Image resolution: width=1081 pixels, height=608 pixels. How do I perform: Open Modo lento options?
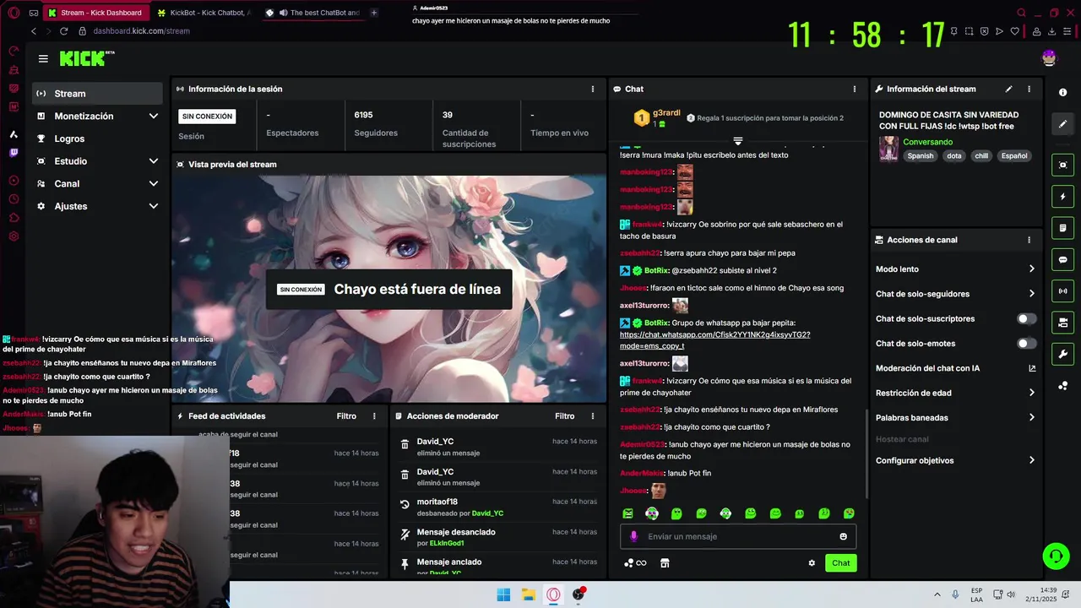point(955,269)
